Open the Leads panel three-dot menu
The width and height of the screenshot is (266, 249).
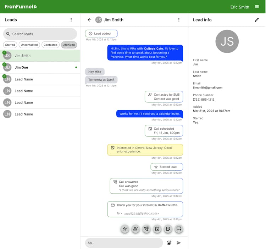point(71,20)
